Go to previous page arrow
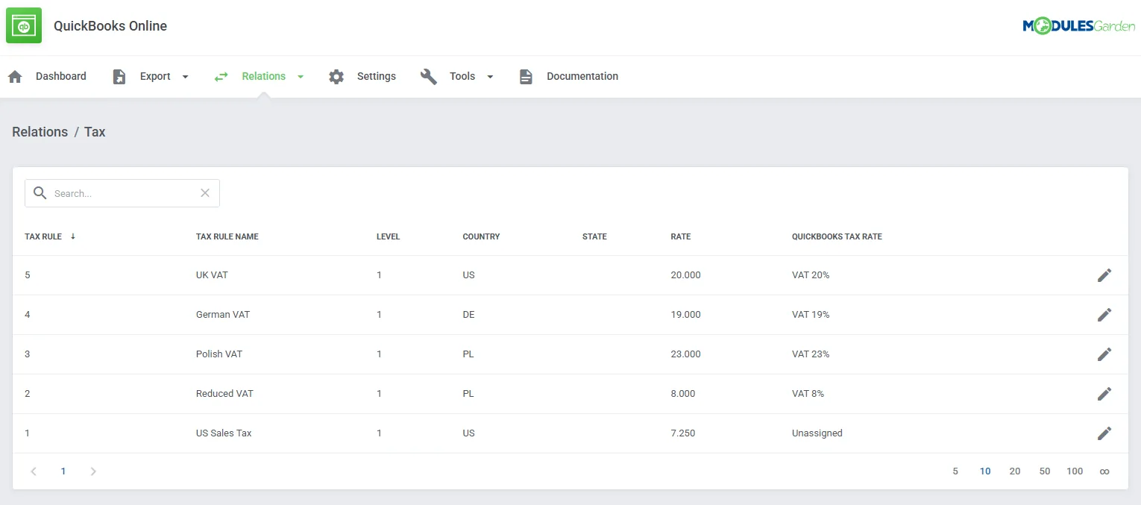The width and height of the screenshot is (1141, 505). [x=34, y=471]
